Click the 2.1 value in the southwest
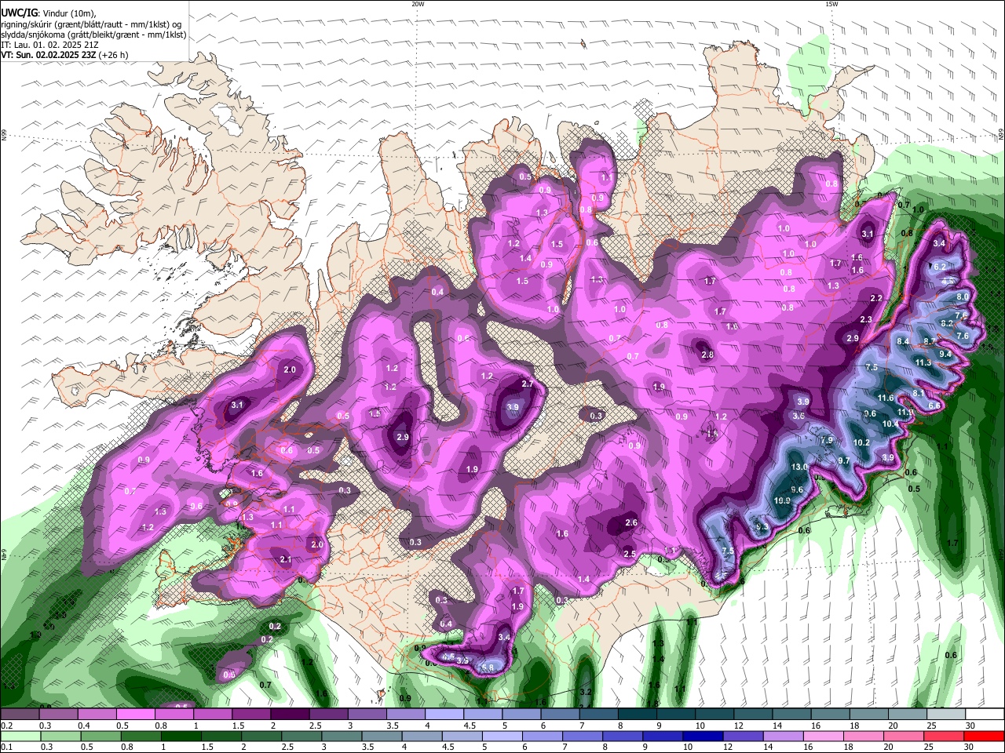 click(x=286, y=559)
